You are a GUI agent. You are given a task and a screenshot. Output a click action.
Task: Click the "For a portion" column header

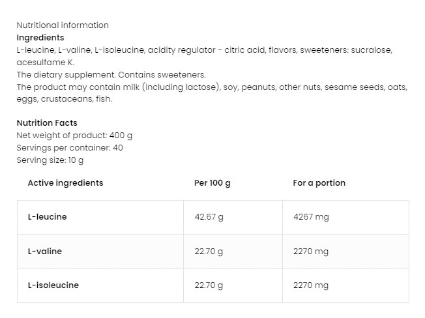pos(319,183)
